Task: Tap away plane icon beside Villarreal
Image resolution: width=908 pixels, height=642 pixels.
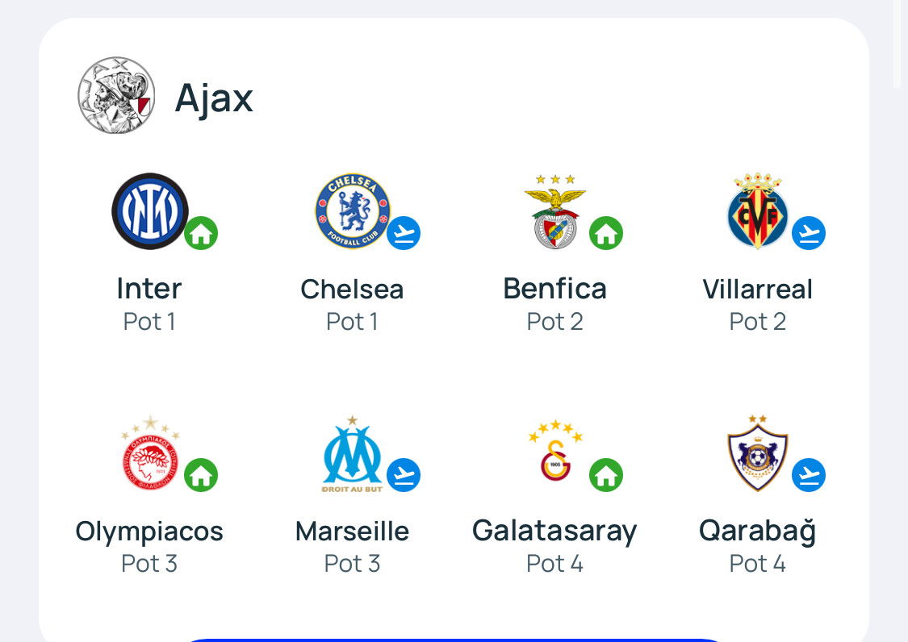Action: coord(809,233)
